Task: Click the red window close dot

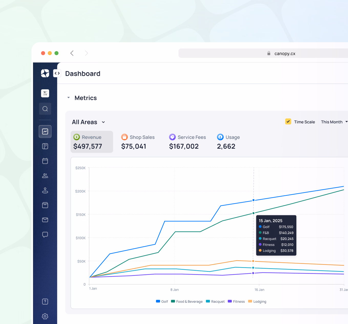Action: [x=43, y=53]
